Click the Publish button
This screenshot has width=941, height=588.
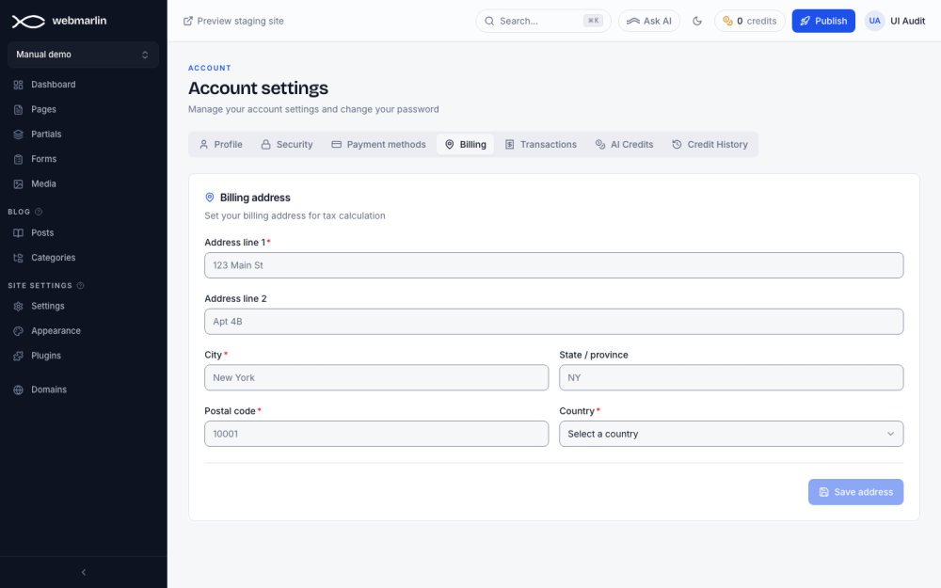pos(823,21)
